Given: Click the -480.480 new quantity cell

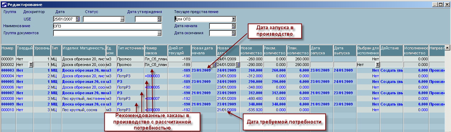Looking at the screenshot, I should [251, 98].
